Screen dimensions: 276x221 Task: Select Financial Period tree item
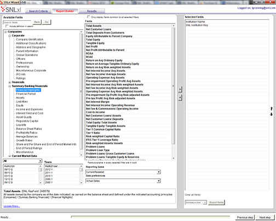pos(26,94)
